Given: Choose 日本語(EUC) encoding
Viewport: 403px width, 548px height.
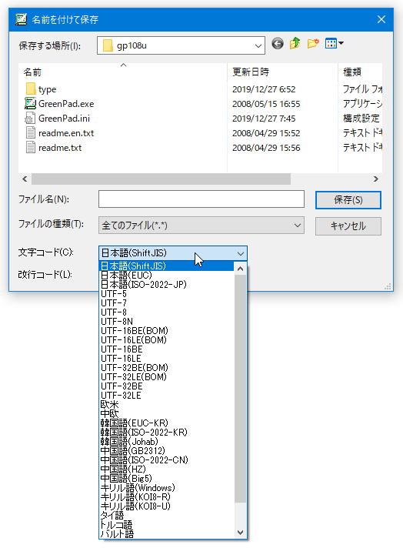Looking at the screenshot, I should [167, 276].
